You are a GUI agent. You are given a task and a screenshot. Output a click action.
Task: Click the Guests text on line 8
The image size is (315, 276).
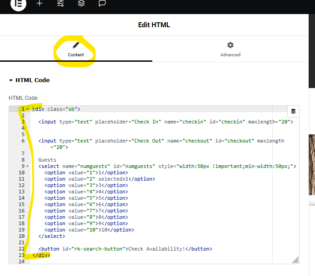pos(47,160)
